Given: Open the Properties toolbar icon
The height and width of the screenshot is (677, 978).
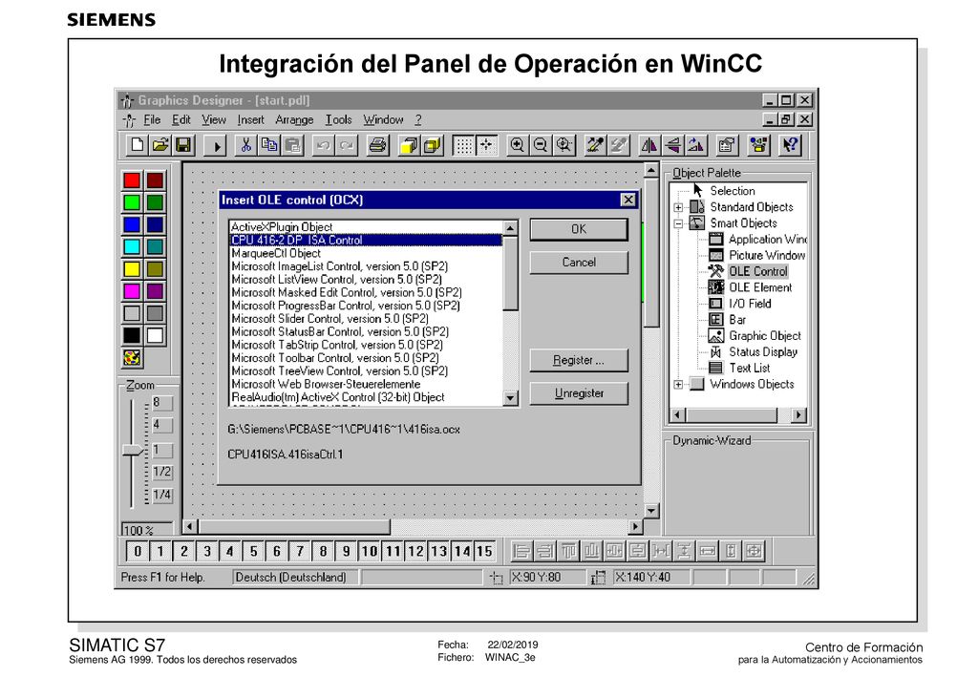Looking at the screenshot, I should pyautogui.click(x=726, y=145).
